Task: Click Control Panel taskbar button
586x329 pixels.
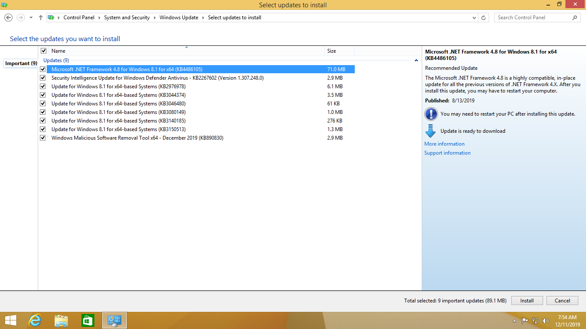Action: click(115, 320)
